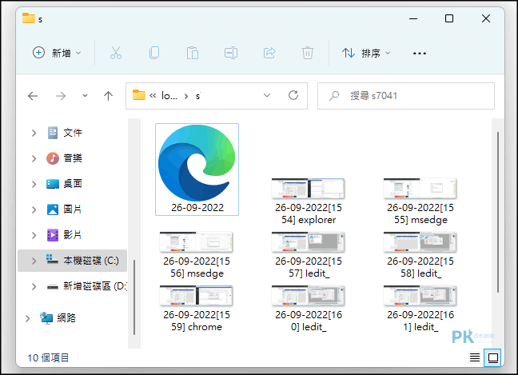Select file 26-09-2022[15 55] msedge
The width and height of the screenshot is (518, 375).
[420, 201]
